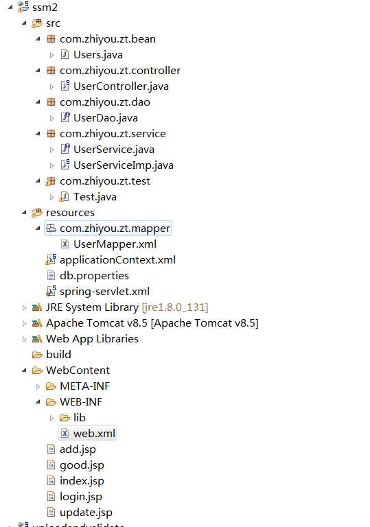Viewport: 370px width, 527px height.
Task: Click the resources source folder icon
Action: tap(37, 213)
